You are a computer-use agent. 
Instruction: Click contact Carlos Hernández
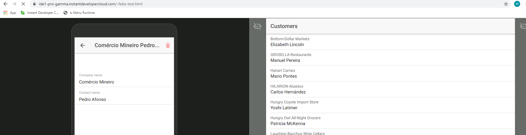(288, 92)
